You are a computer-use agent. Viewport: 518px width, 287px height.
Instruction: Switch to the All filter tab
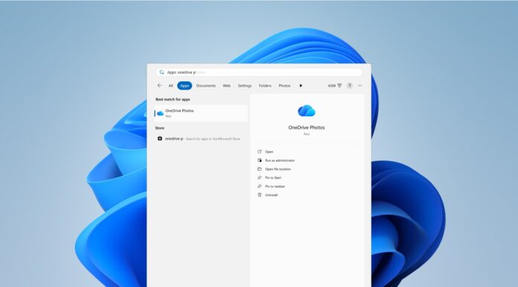click(170, 86)
